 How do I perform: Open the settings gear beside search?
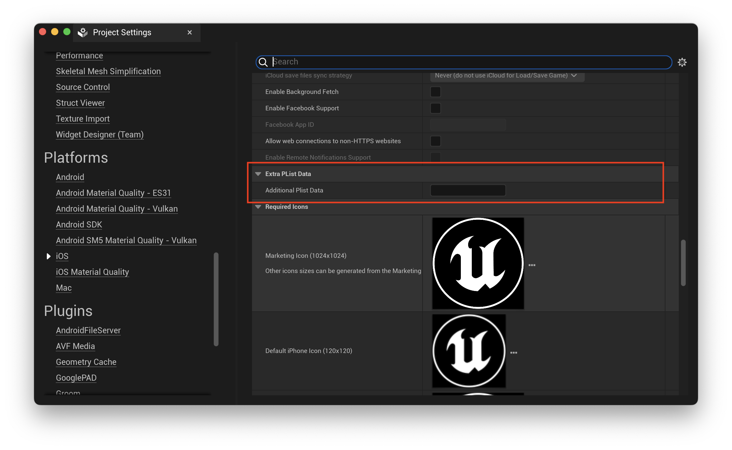(682, 62)
